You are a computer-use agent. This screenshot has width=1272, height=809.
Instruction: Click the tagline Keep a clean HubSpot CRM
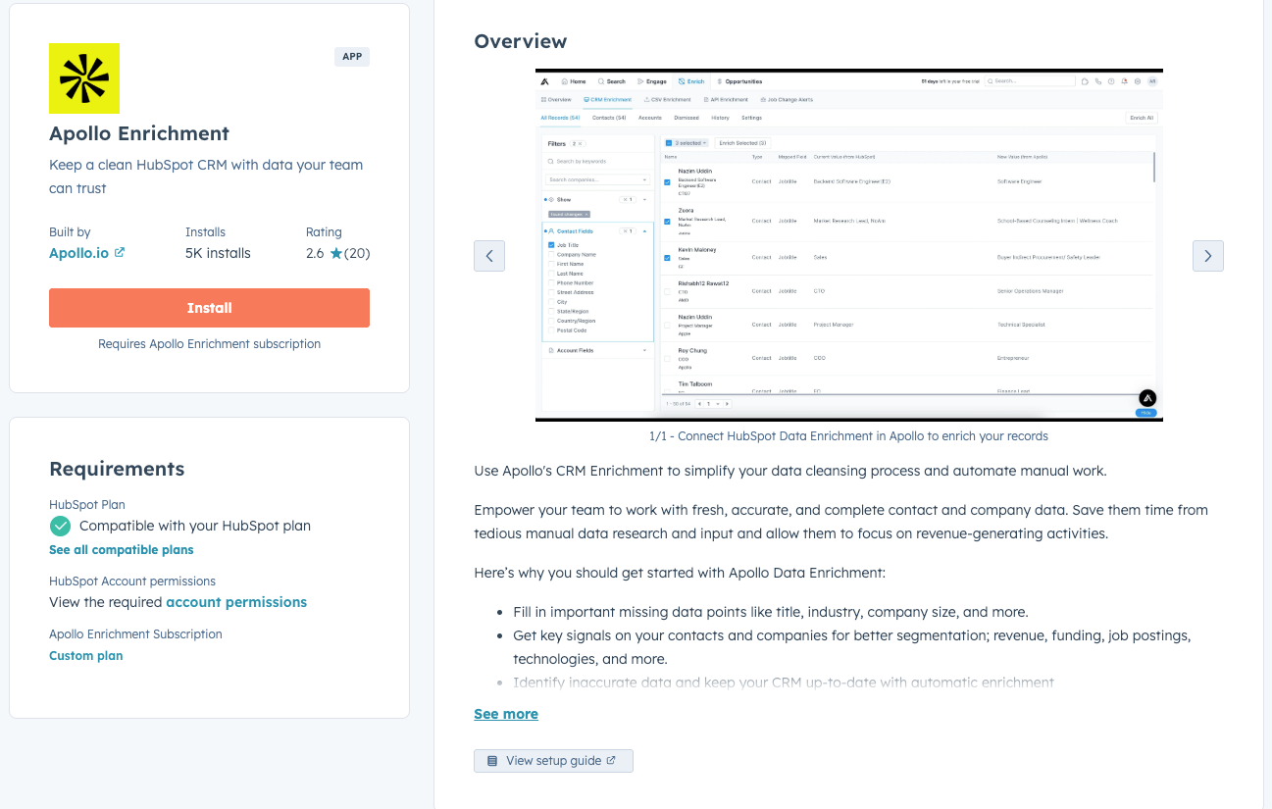(x=206, y=177)
